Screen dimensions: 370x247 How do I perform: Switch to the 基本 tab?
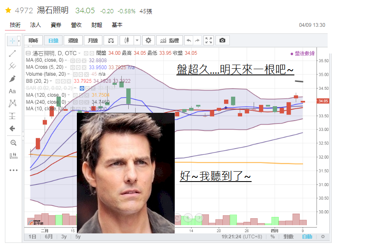117,25
